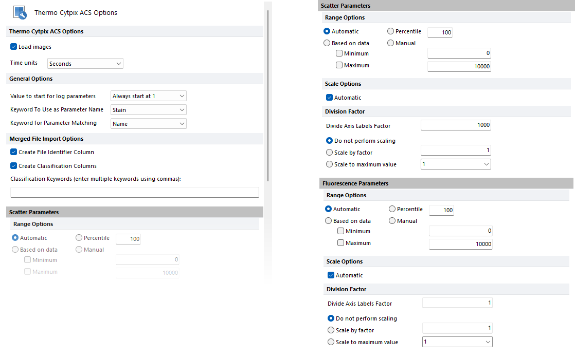Screen dimensions: 575x358
Task: Select Do not perform scaling under Scatter Parameters
Action: coord(329,141)
